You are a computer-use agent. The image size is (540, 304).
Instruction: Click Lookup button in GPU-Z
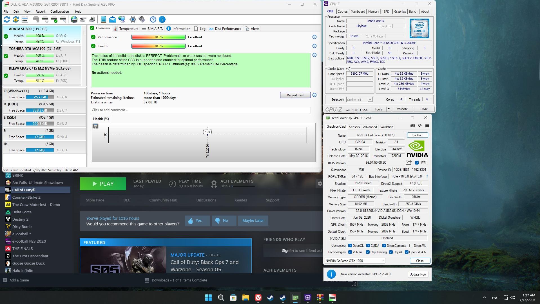pos(417,135)
